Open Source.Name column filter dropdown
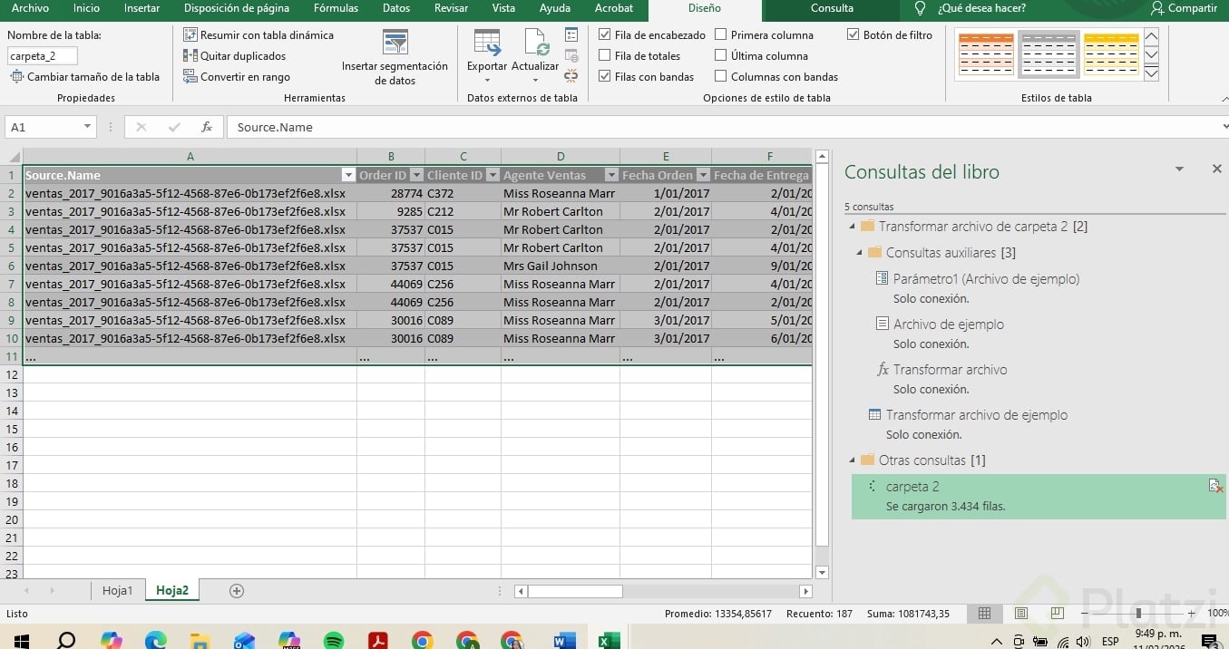 [x=347, y=175]
